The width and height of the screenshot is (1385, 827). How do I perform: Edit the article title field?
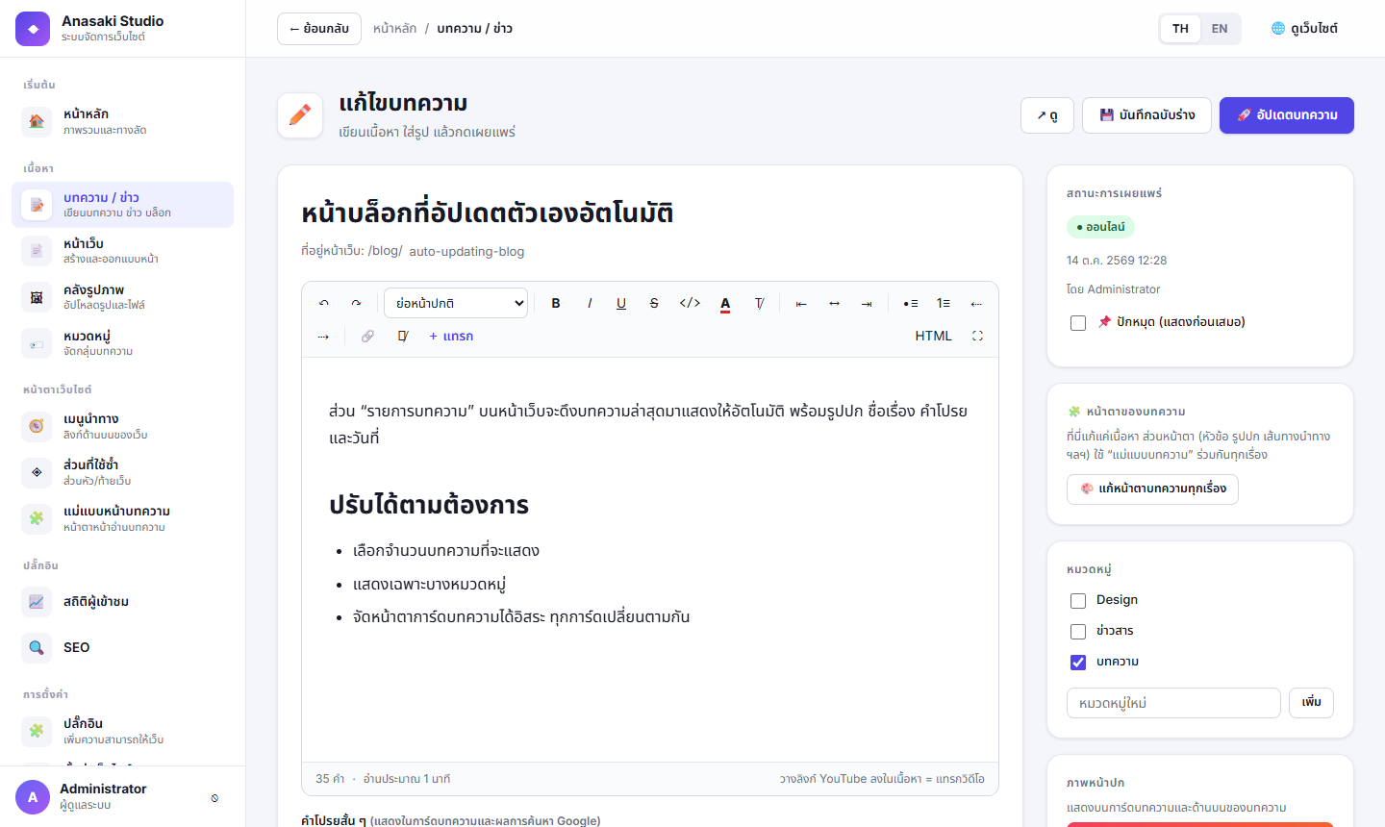click(650, 213)
